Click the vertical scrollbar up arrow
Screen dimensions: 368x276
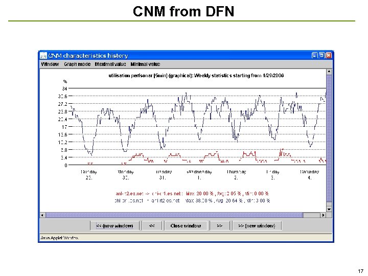(329, 72)
